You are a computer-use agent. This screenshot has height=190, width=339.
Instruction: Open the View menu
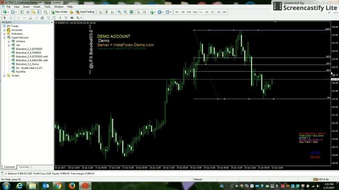click(16, 7)
